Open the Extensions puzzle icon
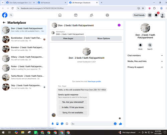 click(154, 8)
